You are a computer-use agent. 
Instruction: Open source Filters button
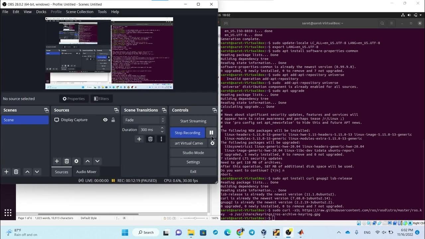point(101,99)
